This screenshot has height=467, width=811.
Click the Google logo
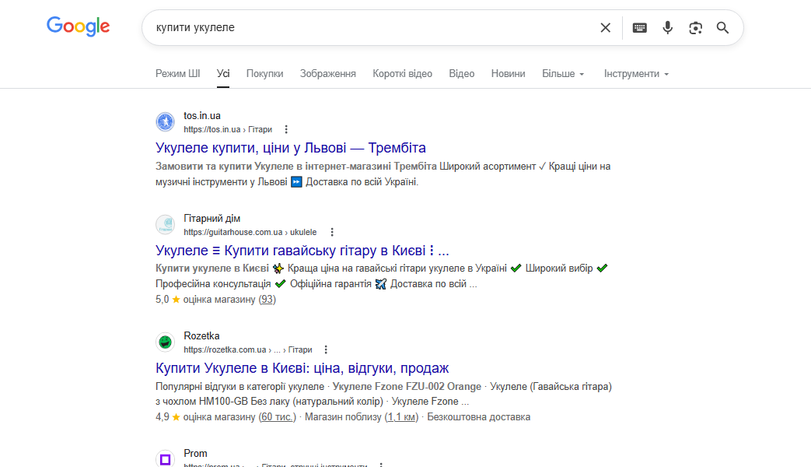78,26
